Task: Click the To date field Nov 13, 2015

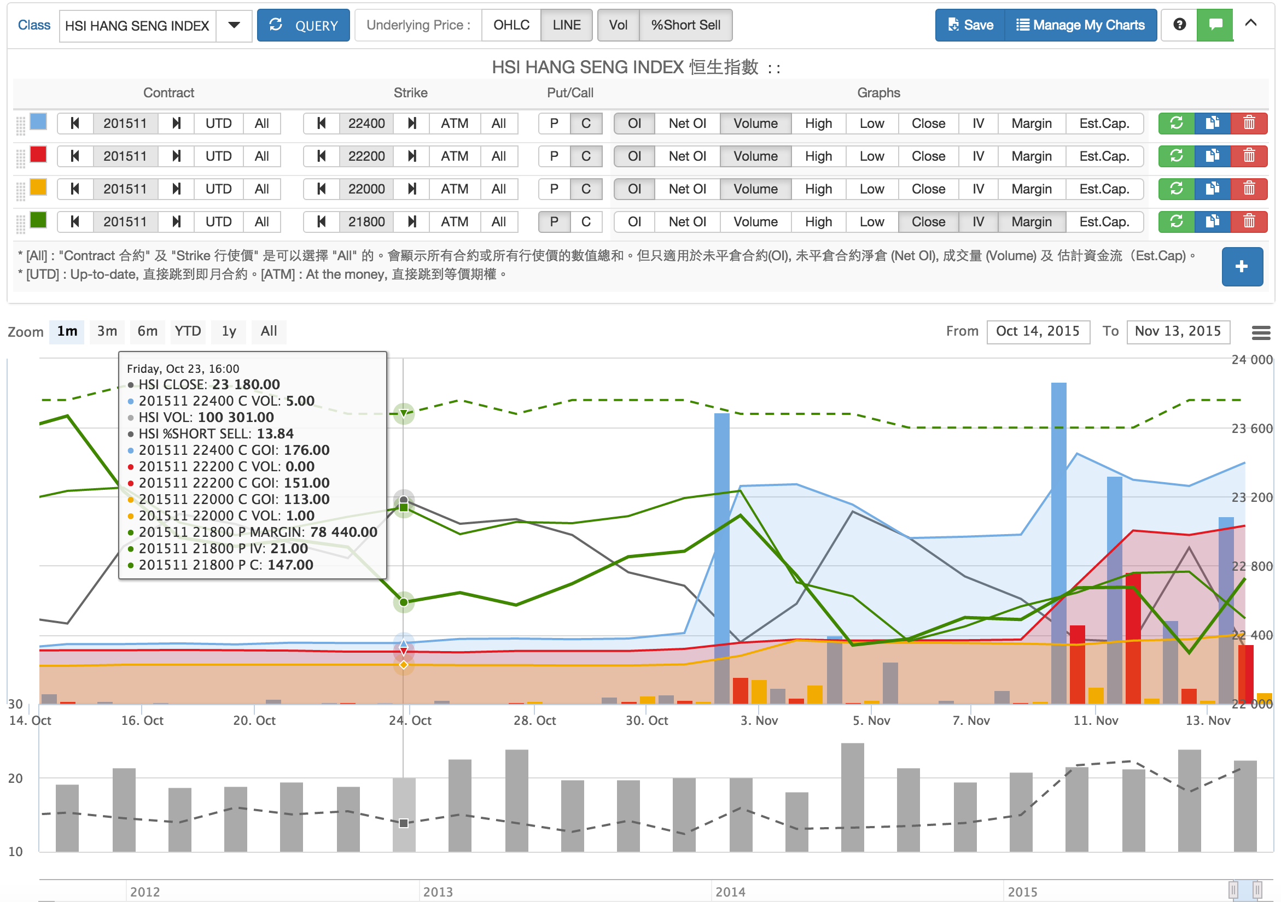Action: click(x=1178, y=332)
